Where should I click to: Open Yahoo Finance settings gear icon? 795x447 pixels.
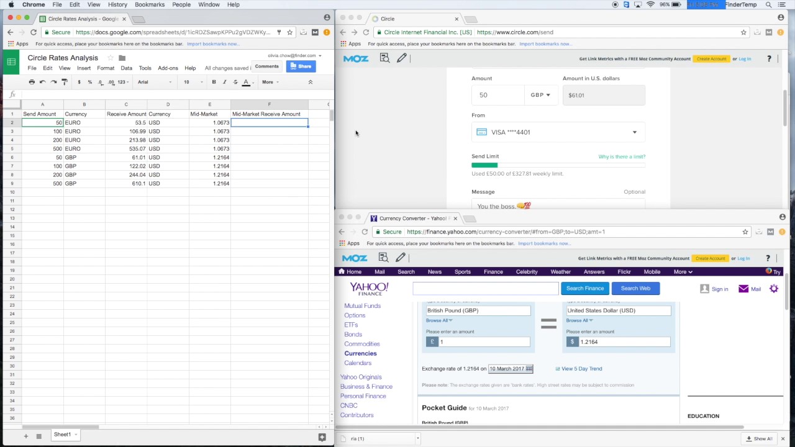pyautogui.click(x=774, y=289)
